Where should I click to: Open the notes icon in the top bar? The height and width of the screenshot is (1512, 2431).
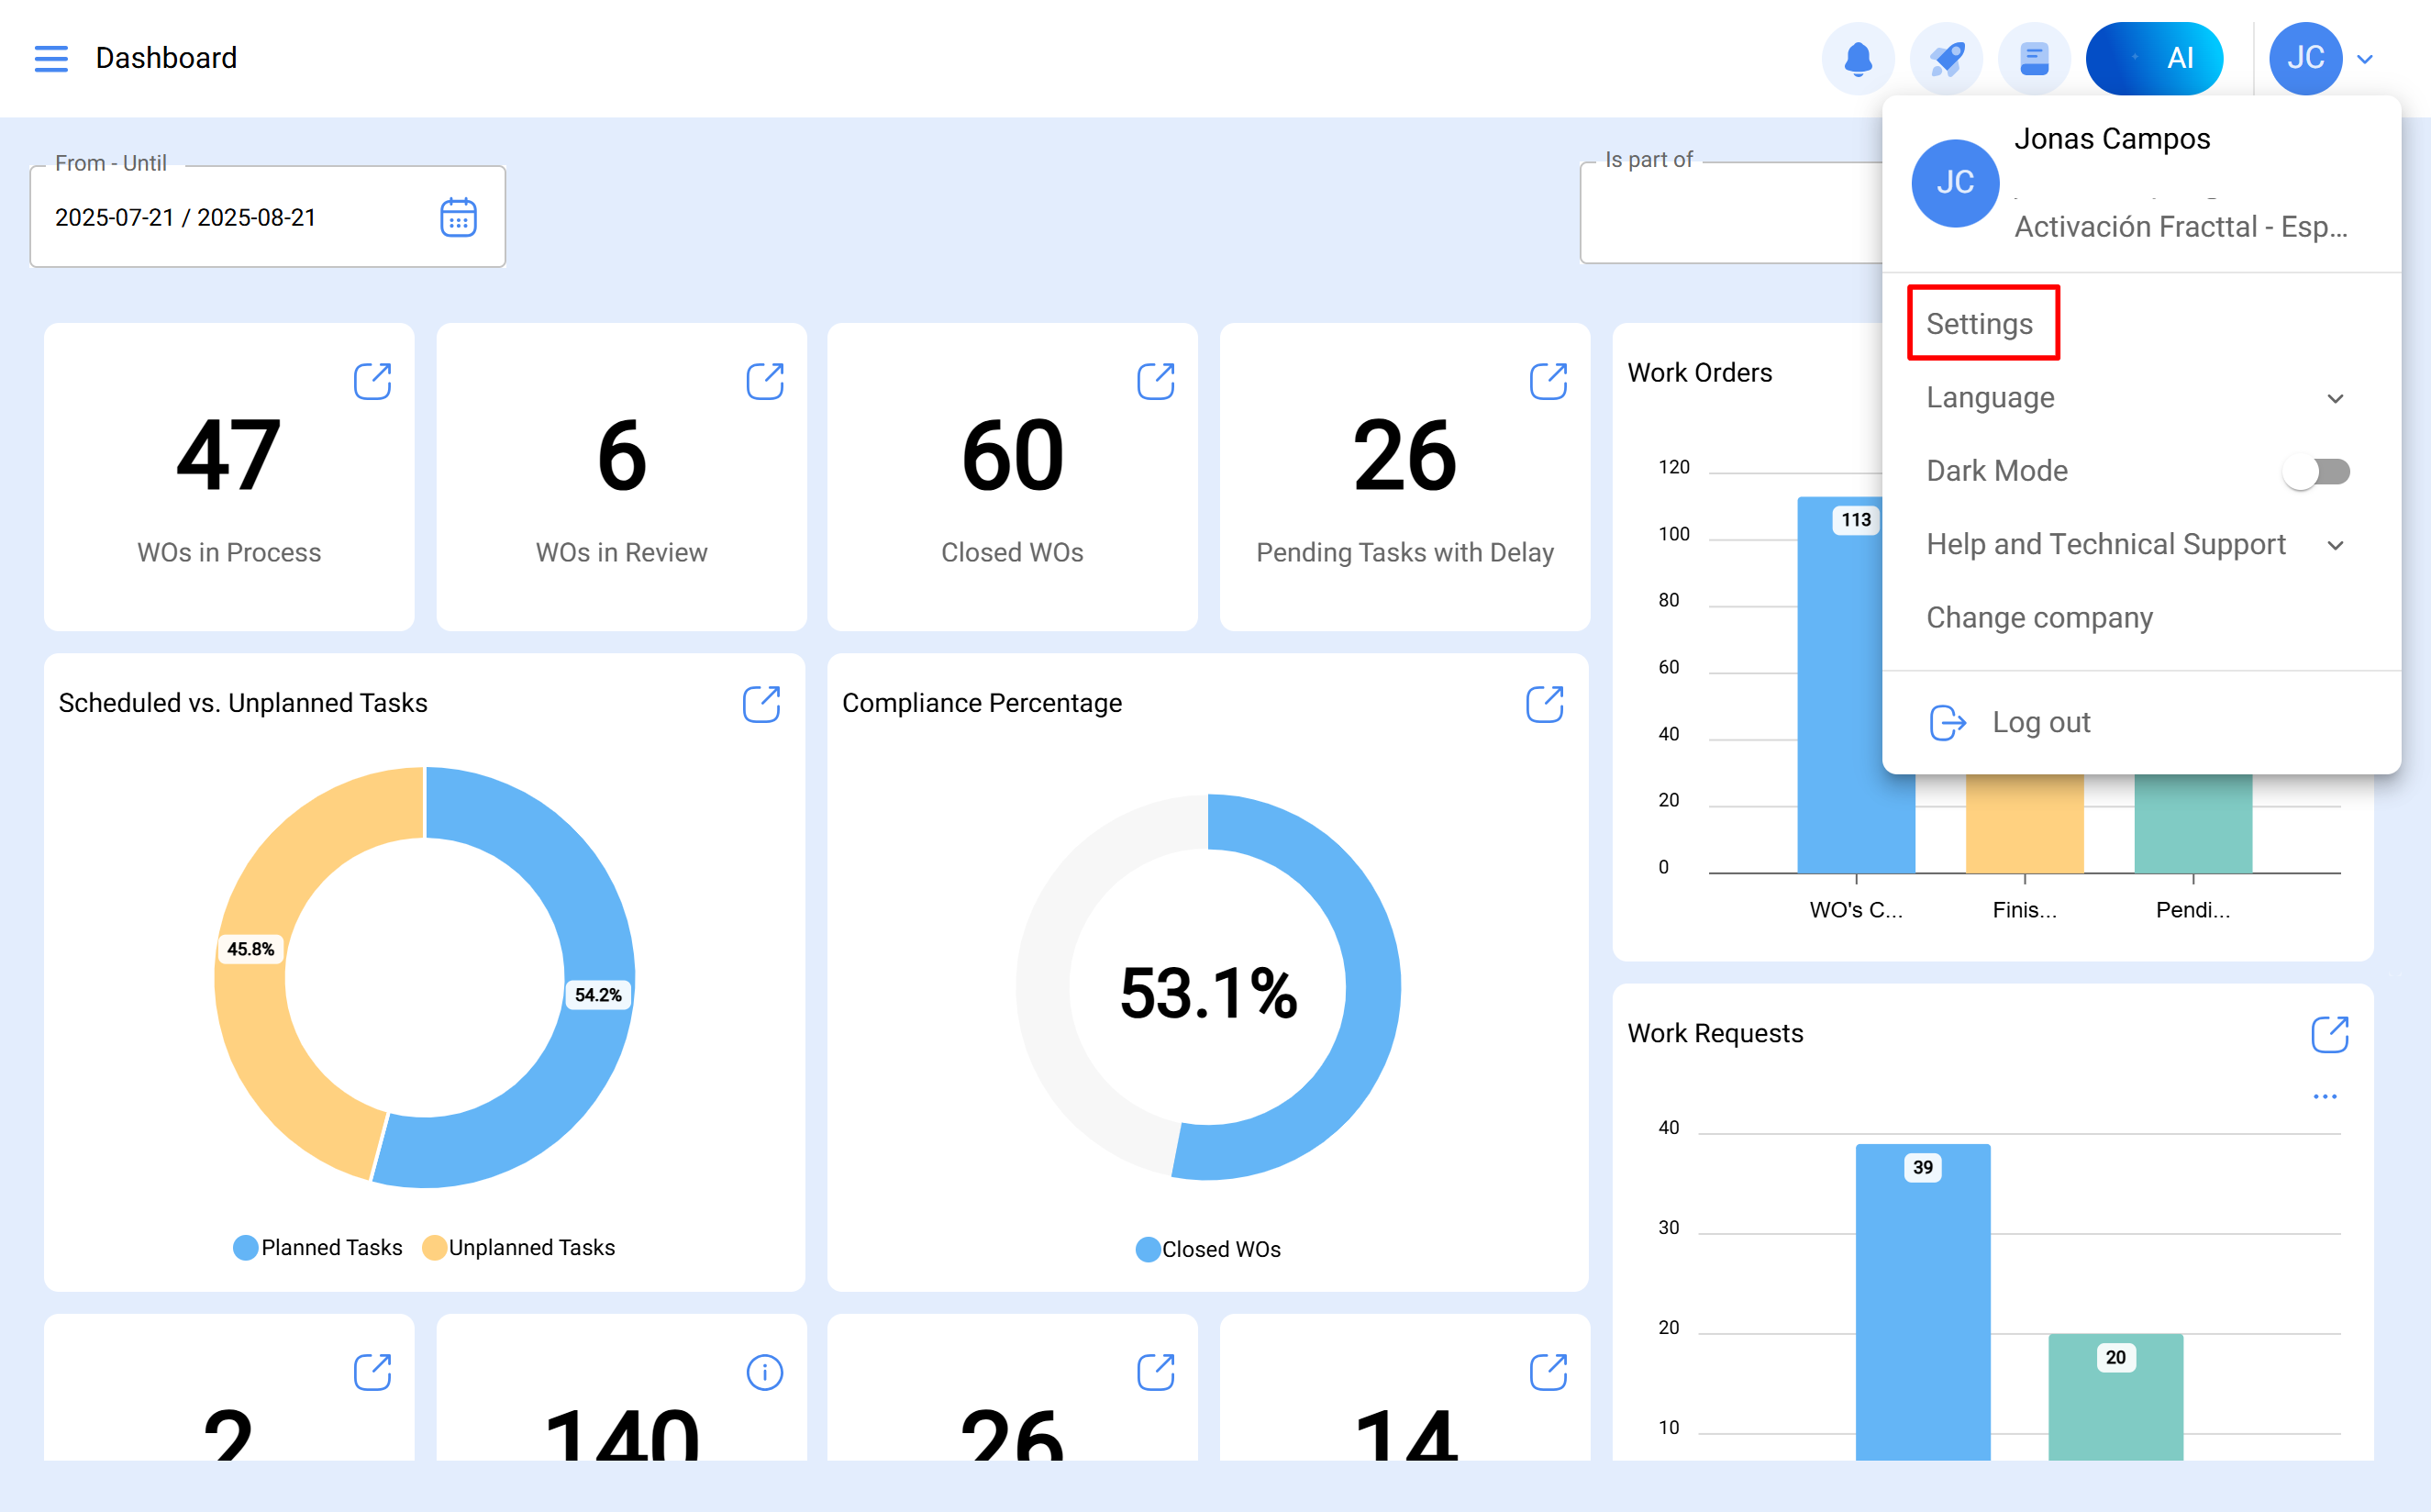click(2036, 58)
